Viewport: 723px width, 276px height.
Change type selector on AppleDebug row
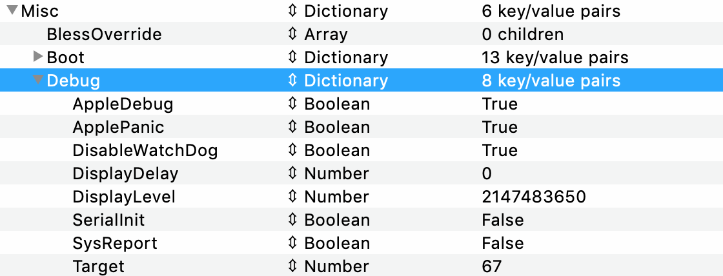coord(292,104)
